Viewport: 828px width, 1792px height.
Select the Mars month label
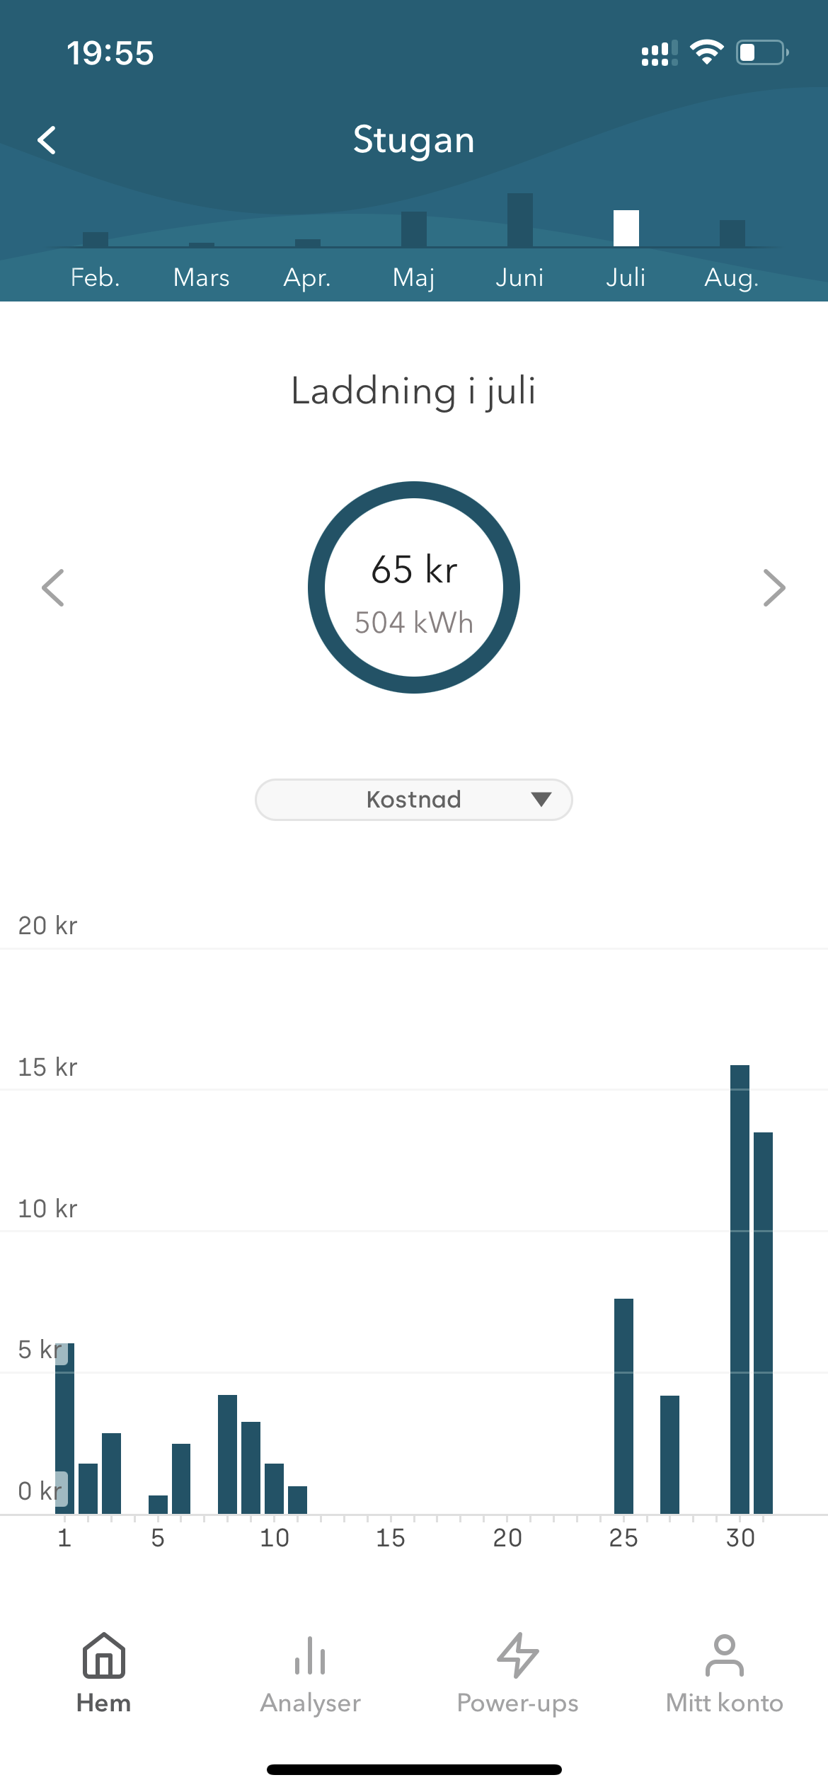pyautogui.click(x=202, y=277)
